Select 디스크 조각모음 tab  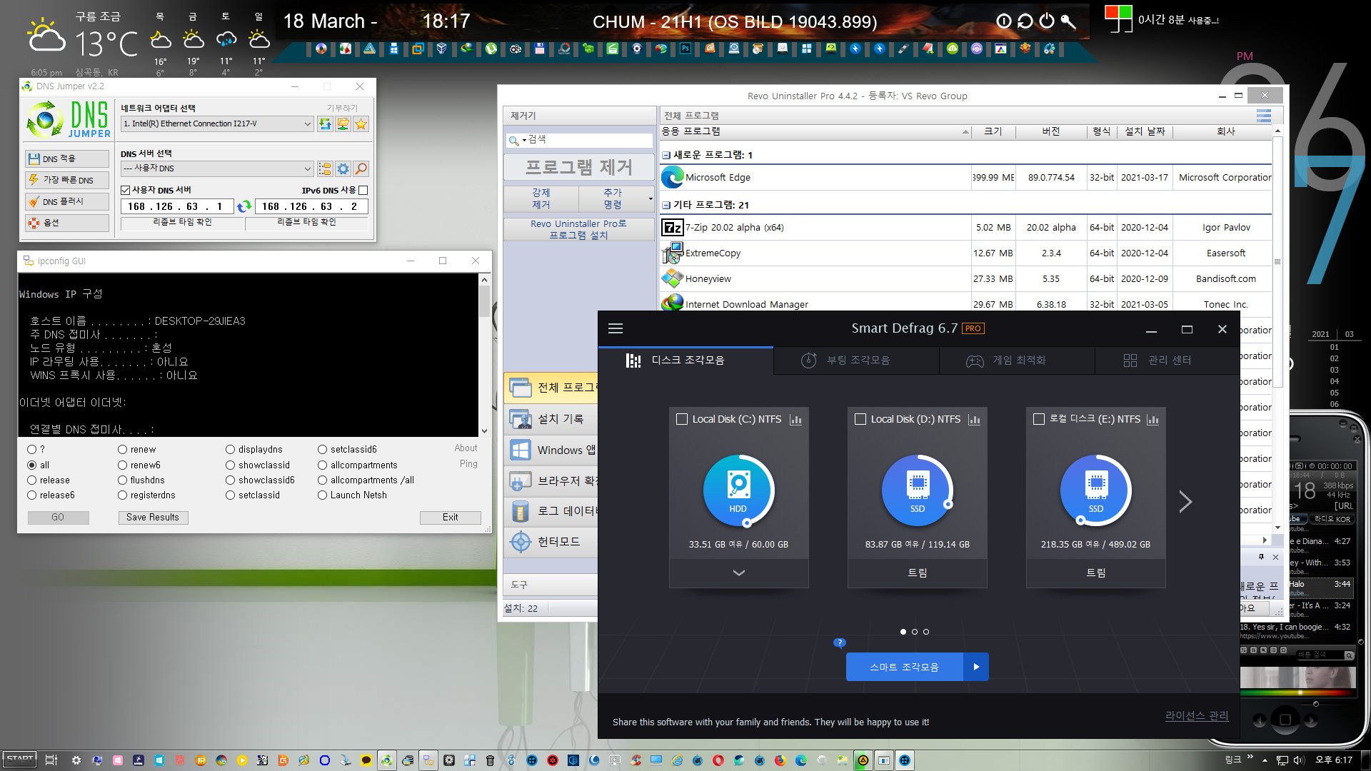pos(685,361)
